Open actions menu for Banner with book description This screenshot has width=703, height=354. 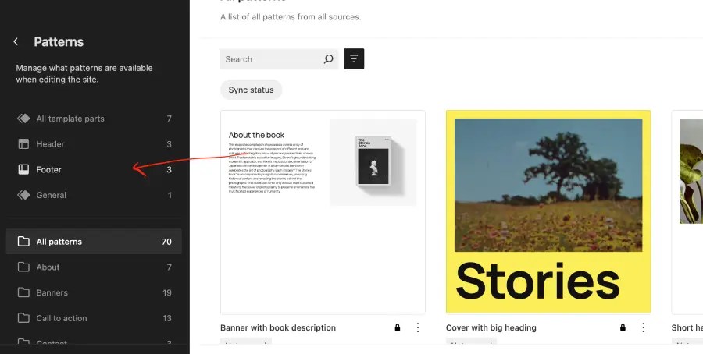pyautogui.click(x=417, y=327)
